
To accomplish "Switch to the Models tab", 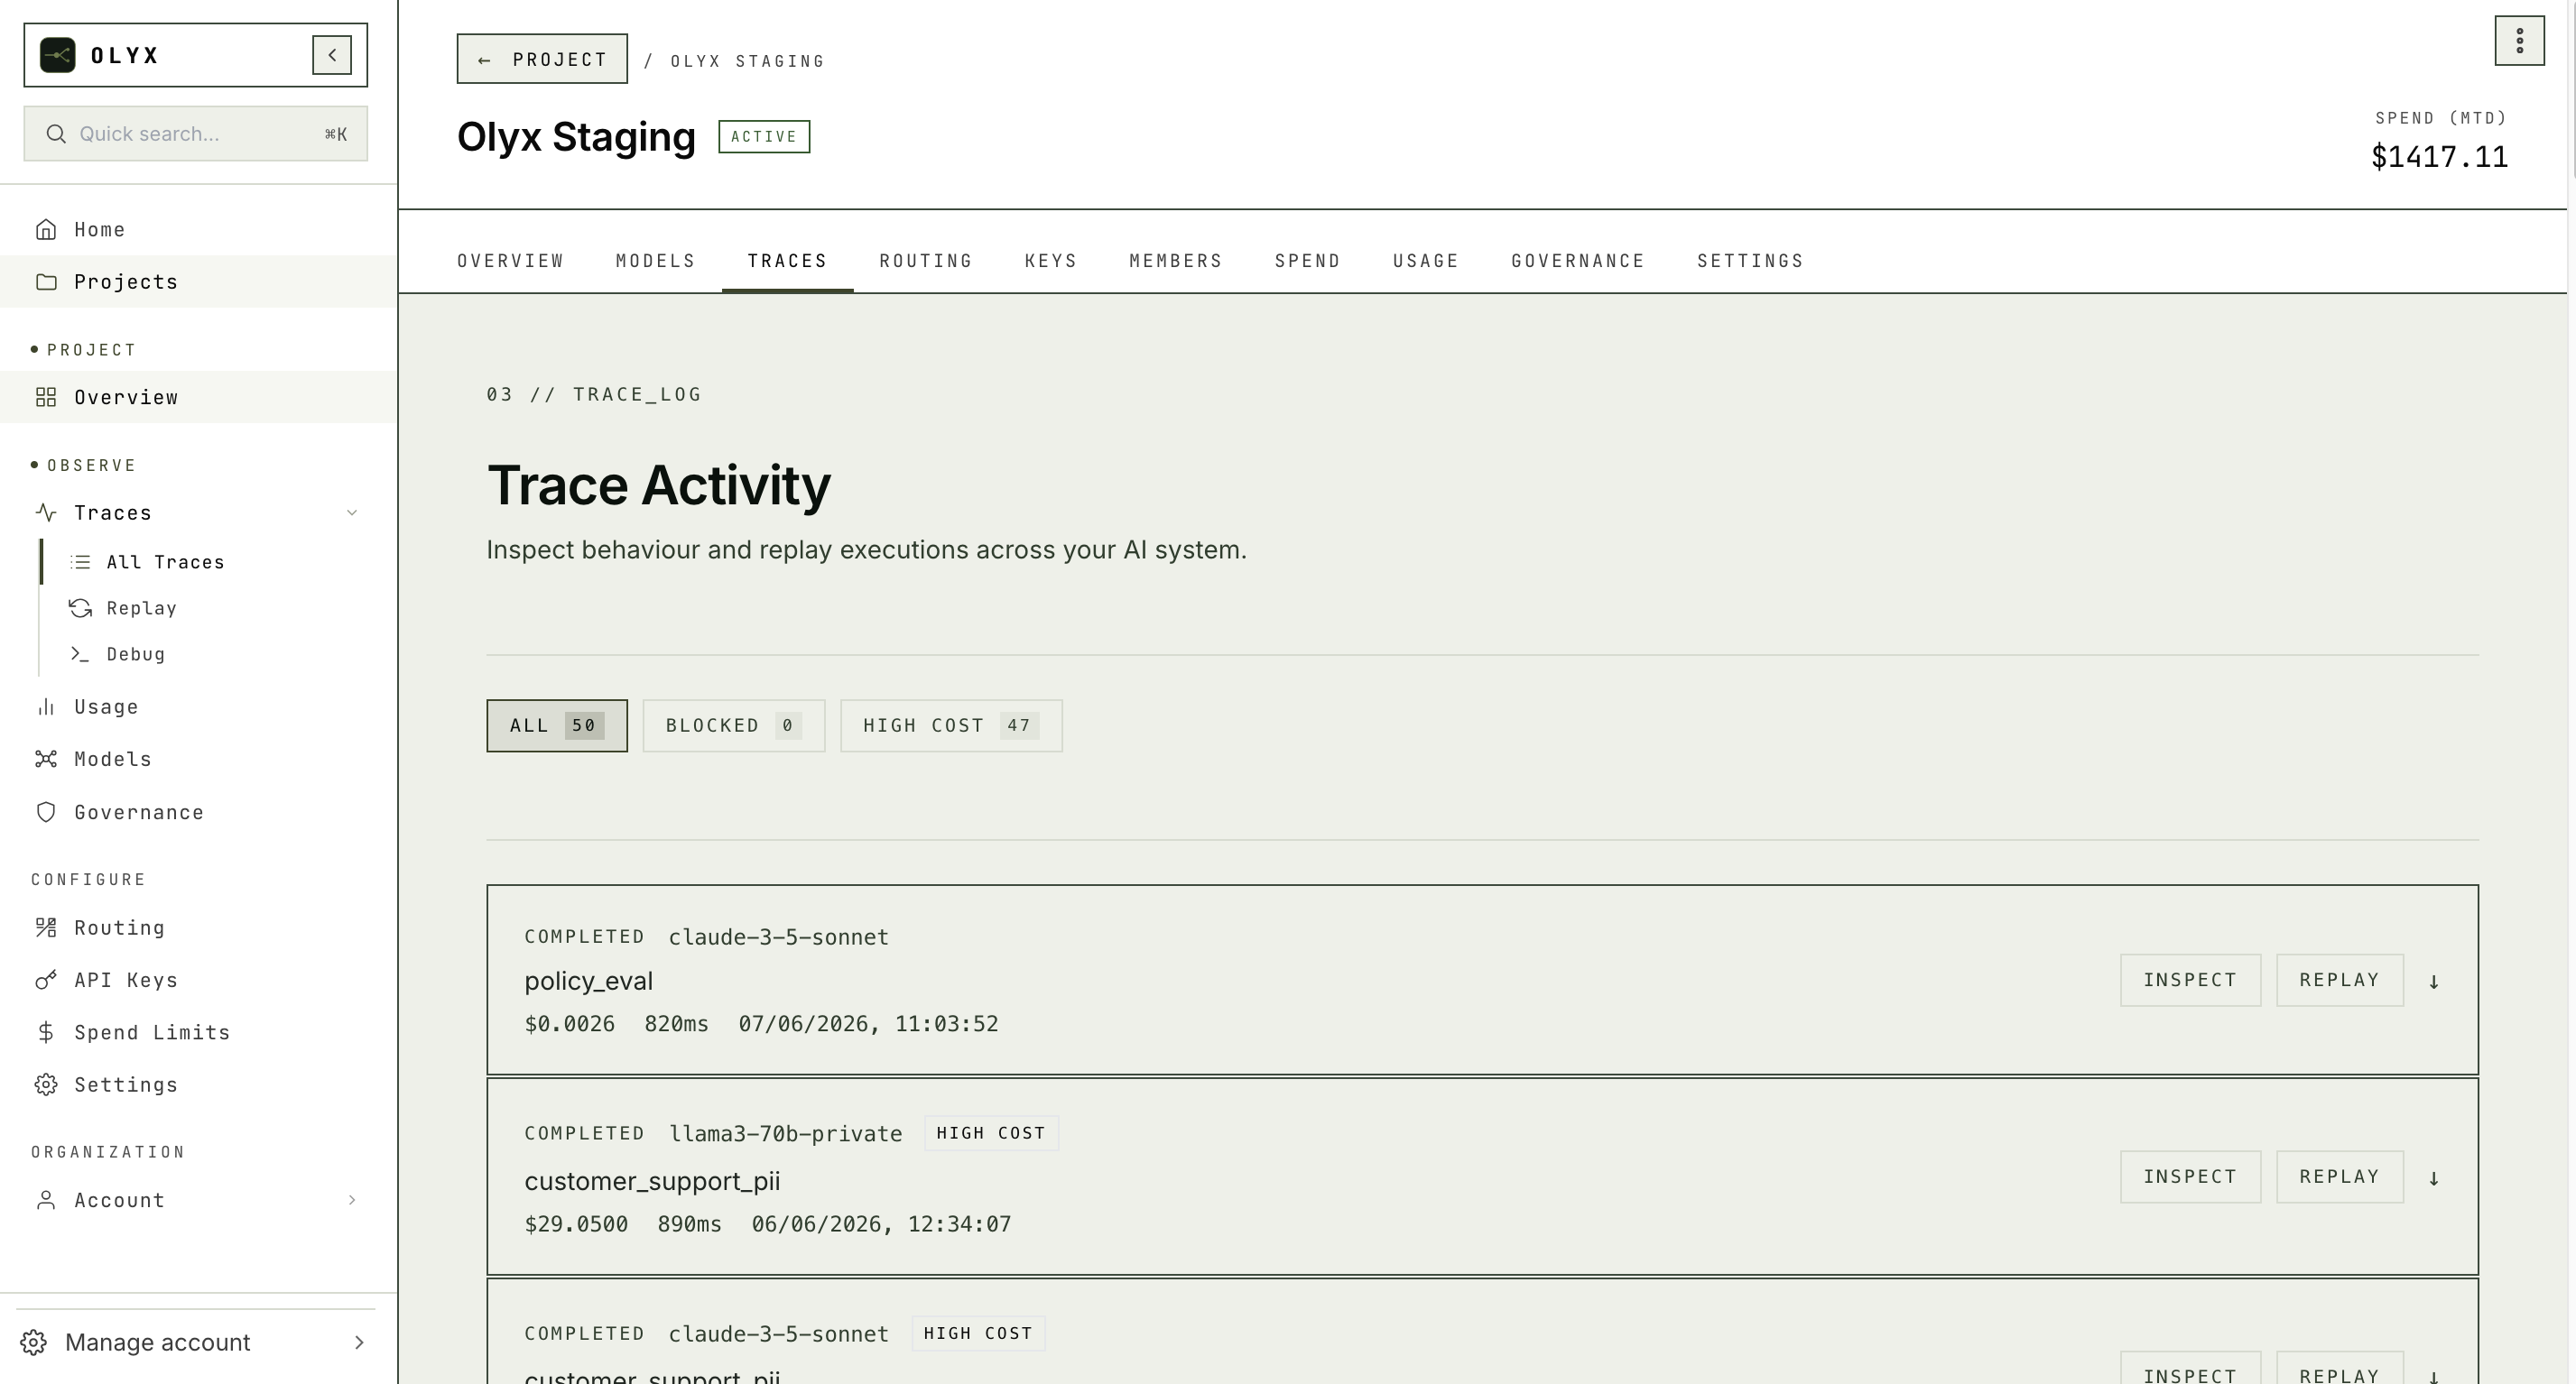I will tap(656, 261).
